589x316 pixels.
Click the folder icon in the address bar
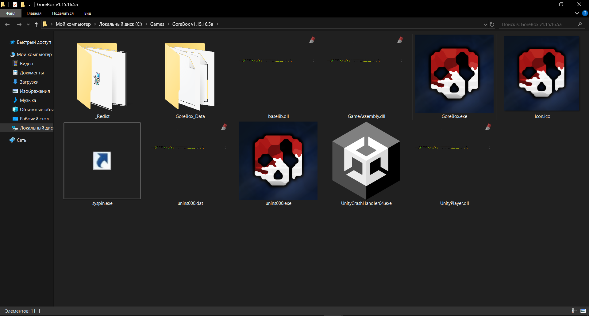click(x=45, y=24)
